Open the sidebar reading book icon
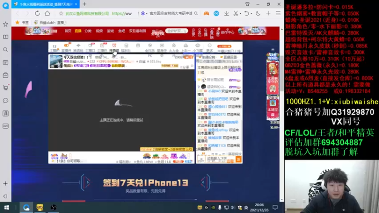 pyautogui.click(x=5, y=37)
